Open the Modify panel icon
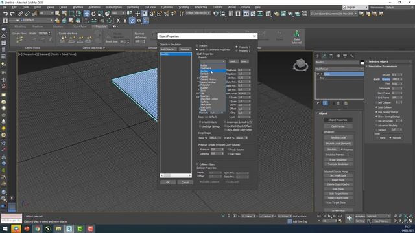The image size is (415, 233). (x=324, y=56)
